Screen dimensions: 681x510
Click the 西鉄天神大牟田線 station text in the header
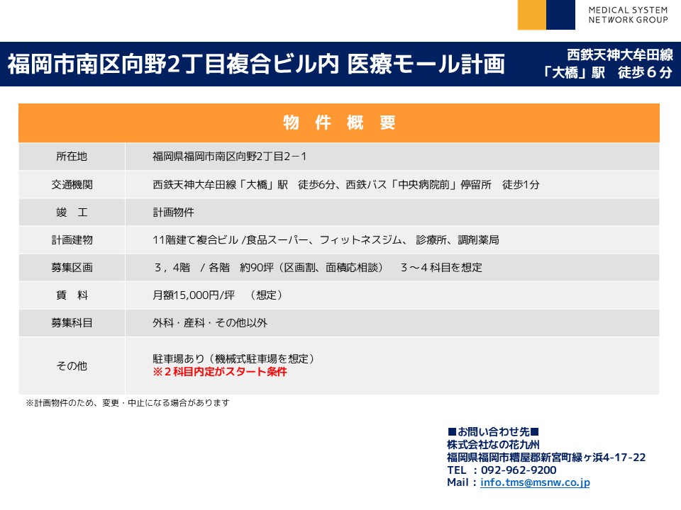point(619,55)
